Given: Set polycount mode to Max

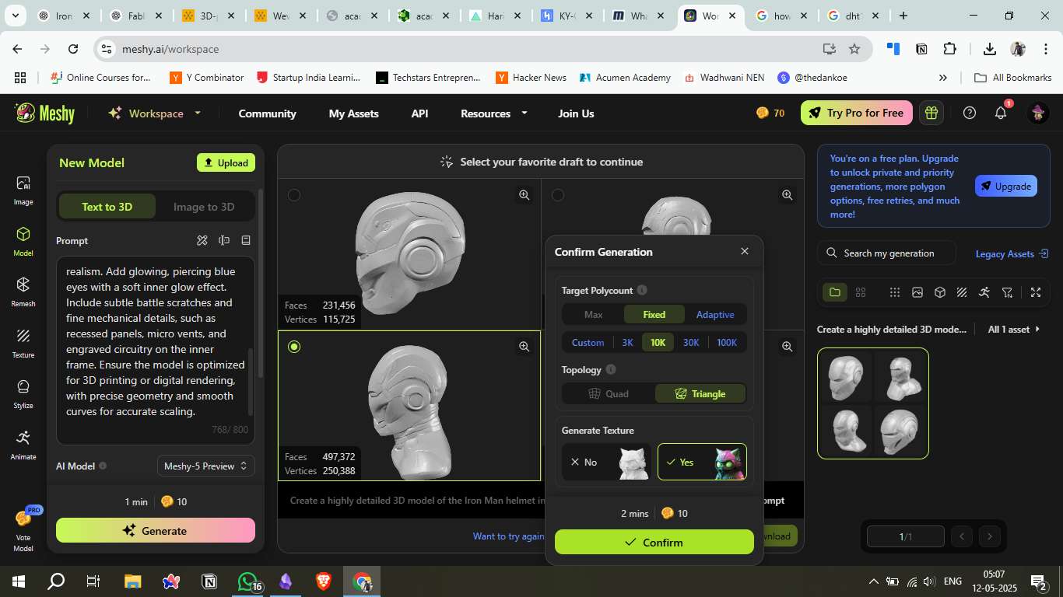Looking at the screenshot, I should click(x=593, y=314).
